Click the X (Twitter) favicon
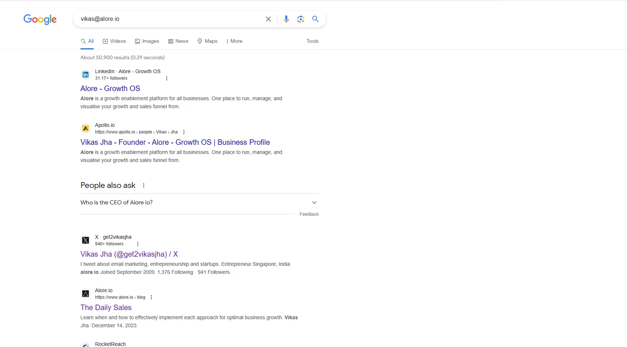Screen dimensions: 627x347 coord(86,240)
